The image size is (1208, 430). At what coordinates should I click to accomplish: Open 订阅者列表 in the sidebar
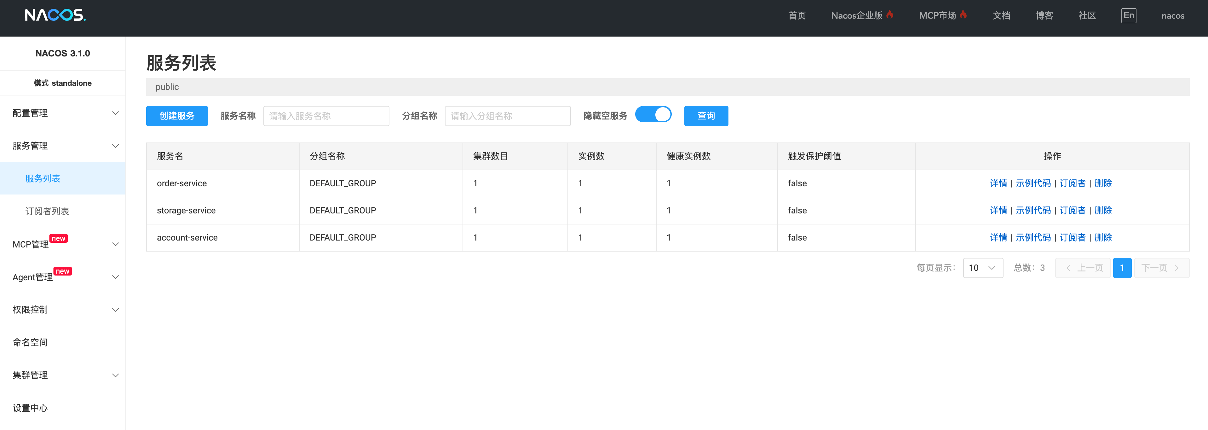tap(47, 211)
